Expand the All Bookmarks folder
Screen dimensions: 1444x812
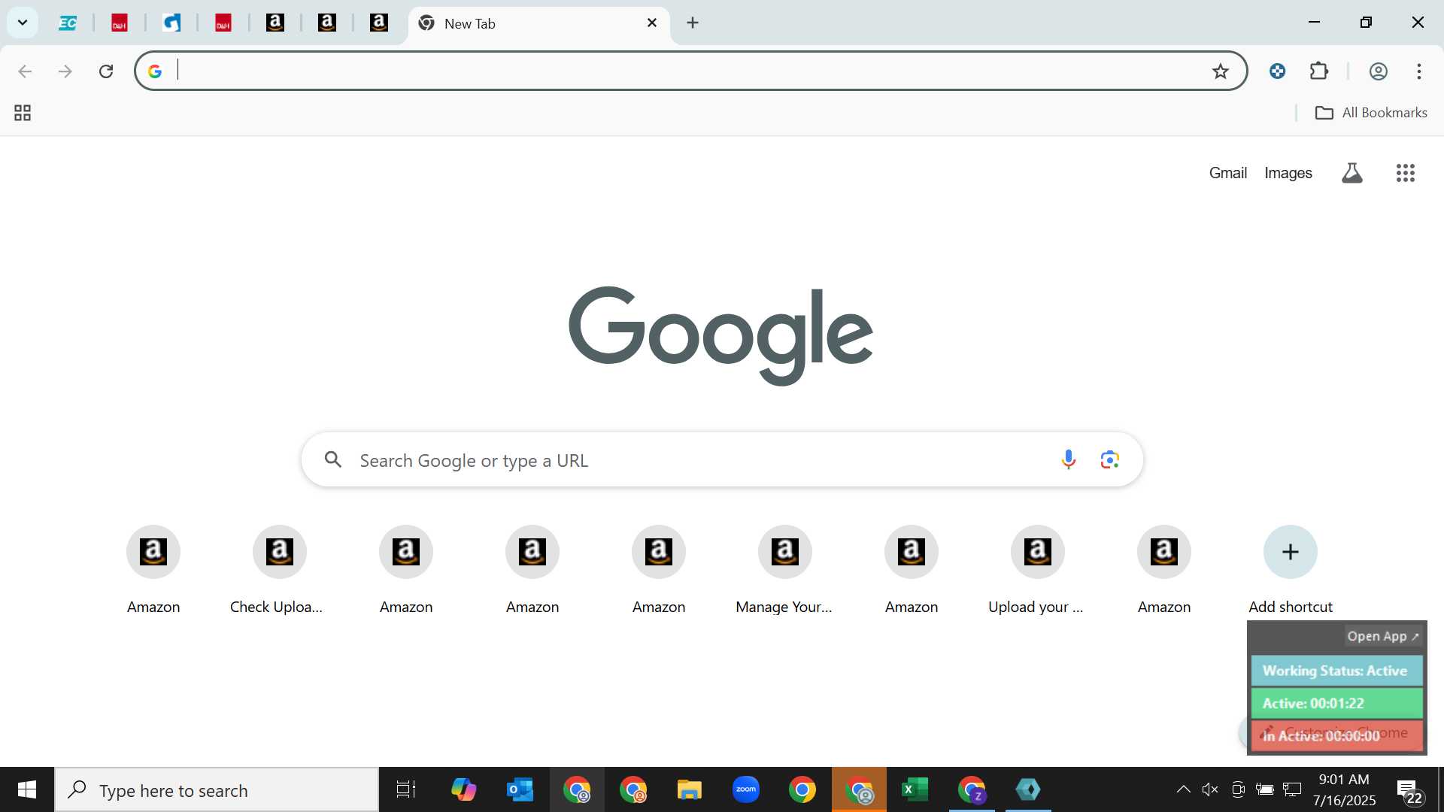(x=1370, y=113)
